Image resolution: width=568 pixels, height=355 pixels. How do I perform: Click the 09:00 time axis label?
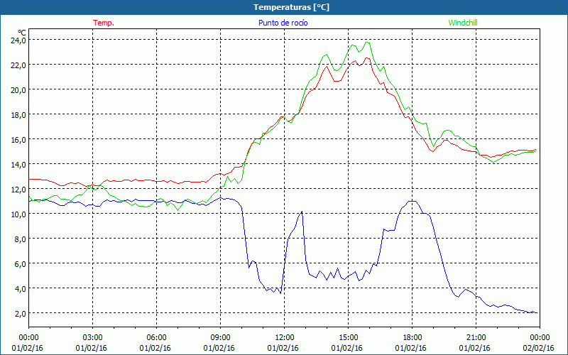220,338
